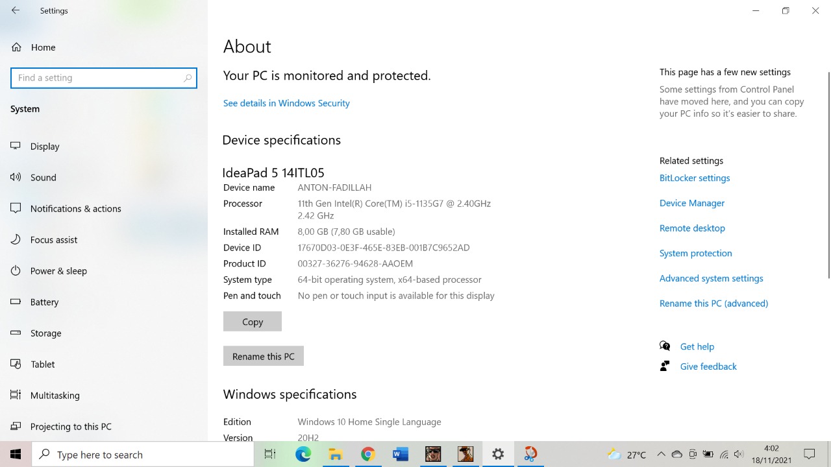831x467 pixels.
Task: Click the Give feedback link
Action: pos(708,366)
